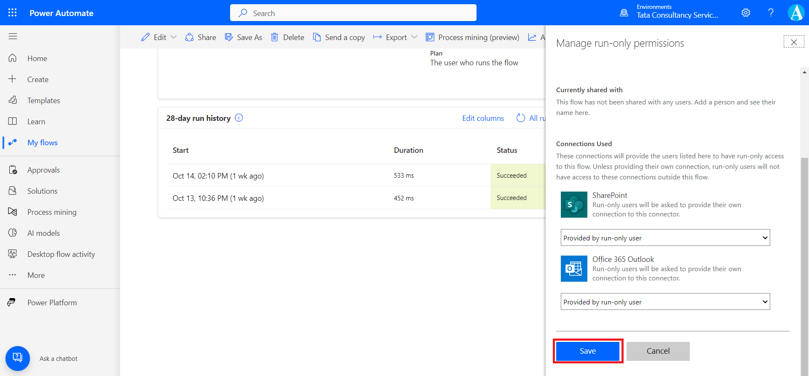Screen dimensions: 809x376
Task: Click in the Search input box
Action: pos(353,13)
